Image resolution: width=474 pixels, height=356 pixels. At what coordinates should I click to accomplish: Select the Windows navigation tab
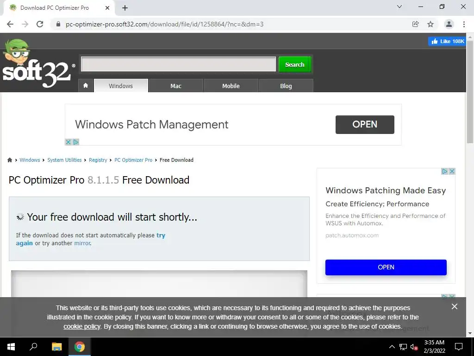coord(121,86)
